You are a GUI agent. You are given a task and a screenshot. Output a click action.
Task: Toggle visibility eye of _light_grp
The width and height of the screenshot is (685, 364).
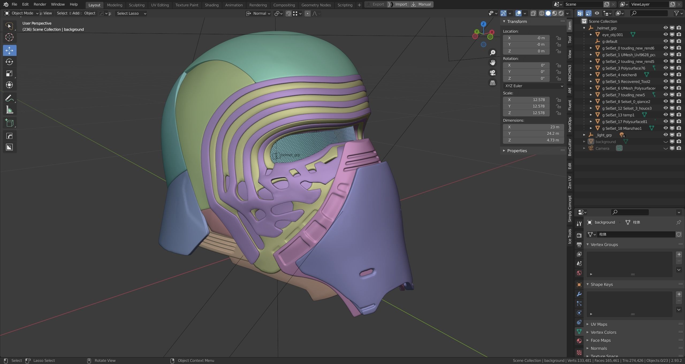pos(665,135)
